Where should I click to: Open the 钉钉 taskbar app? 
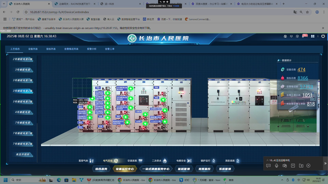click(184, 180)
